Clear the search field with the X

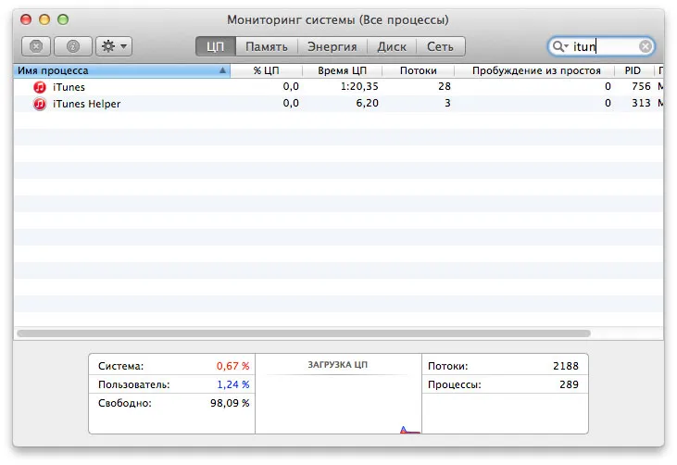pos(646,46)
